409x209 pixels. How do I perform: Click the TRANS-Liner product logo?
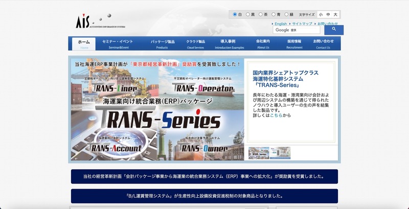click(x=113, y=88)
